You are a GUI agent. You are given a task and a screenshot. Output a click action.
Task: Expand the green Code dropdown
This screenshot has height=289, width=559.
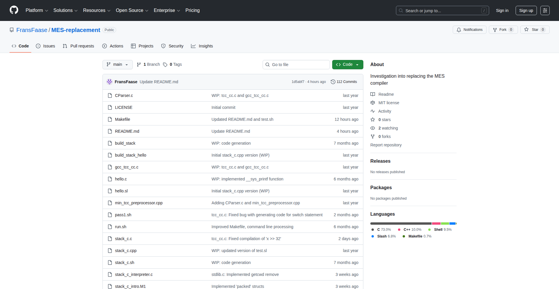[x=347, y=65]
